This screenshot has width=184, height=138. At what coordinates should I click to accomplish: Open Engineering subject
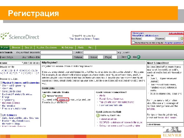(8, 100)
